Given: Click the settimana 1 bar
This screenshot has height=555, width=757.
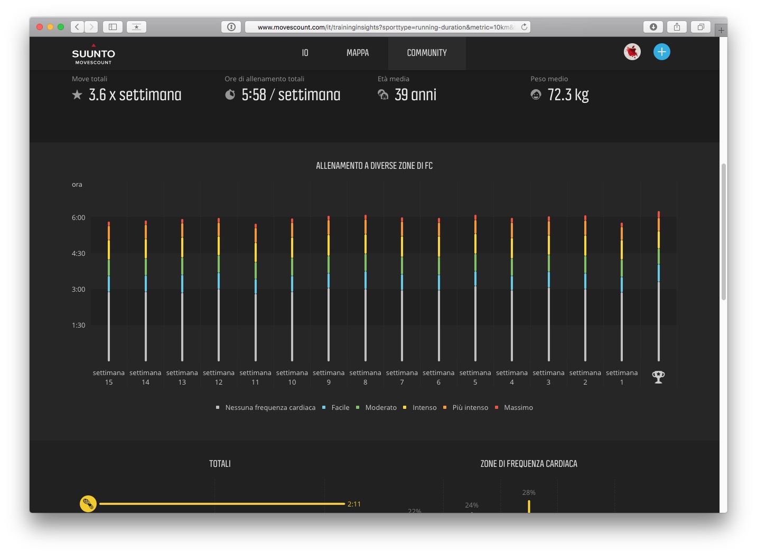Looking at the screenshot, I should [622, 292].
